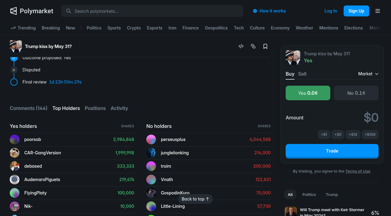This screenshot has height=216, width=391.
Task: Click the Log In link
Action: coord(331,11)
